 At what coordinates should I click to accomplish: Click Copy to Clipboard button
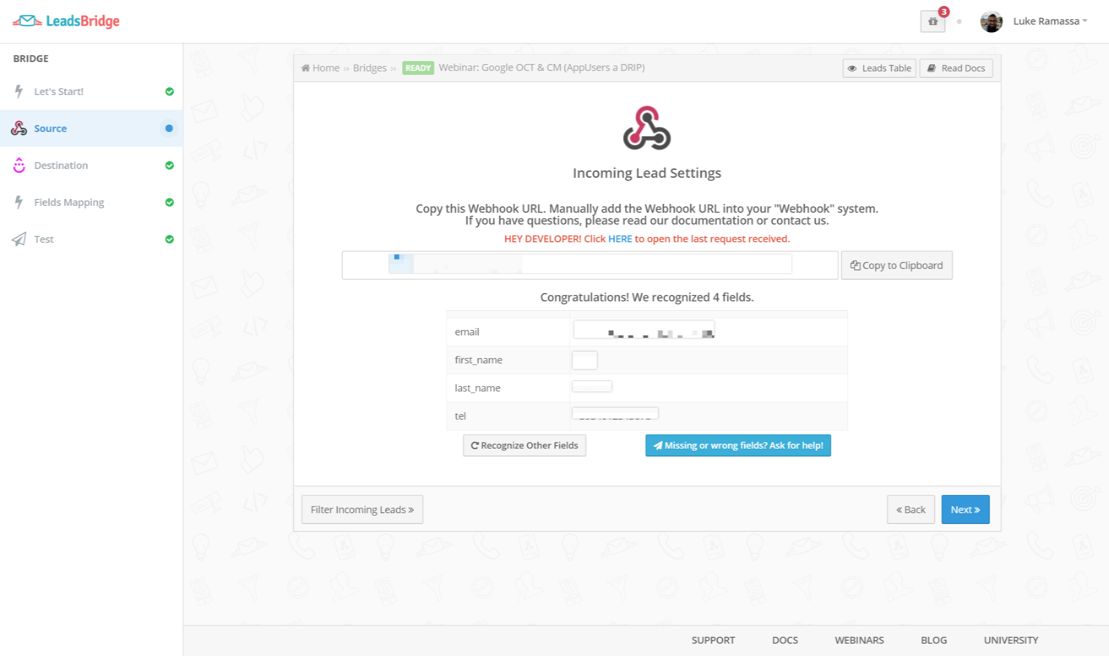pos(896,265)
